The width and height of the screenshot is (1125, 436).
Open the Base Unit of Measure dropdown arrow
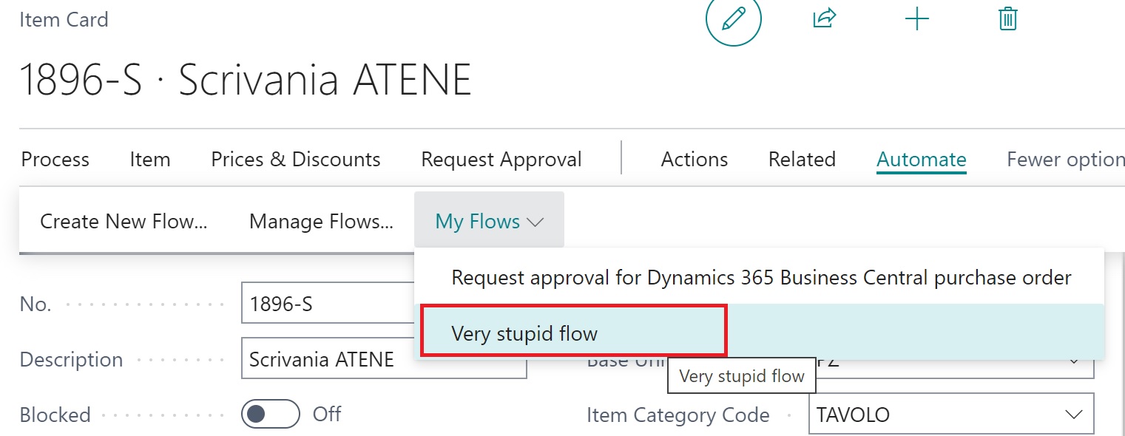point(1074,361)
